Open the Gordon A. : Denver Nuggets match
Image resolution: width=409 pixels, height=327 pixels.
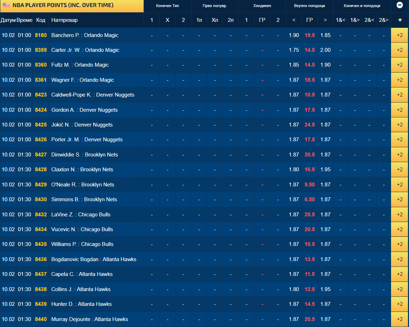coord(84,110)
